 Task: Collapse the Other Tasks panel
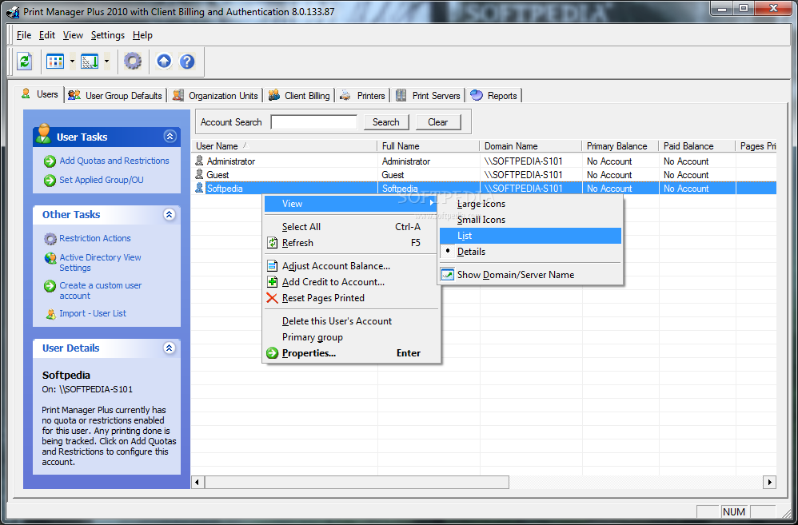coord(170,215)
